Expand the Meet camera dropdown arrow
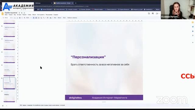Screen dimensions: 195x110 (159, 13)
